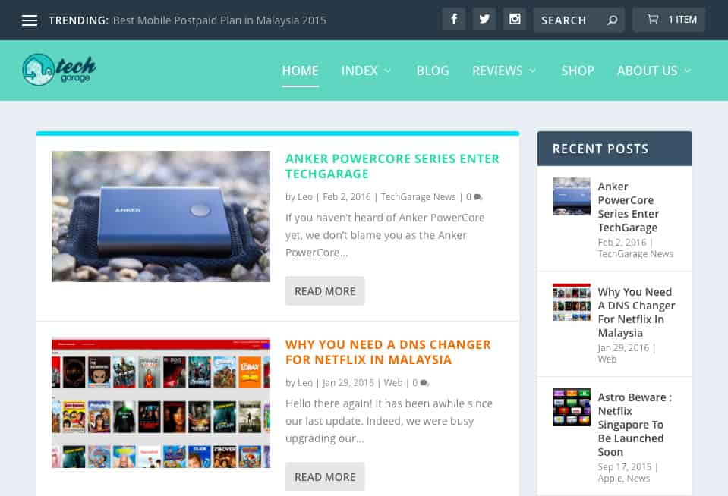The image size is (728, 496).
Task: Open the Shop menu item
Action: click(x=578, y=71)
